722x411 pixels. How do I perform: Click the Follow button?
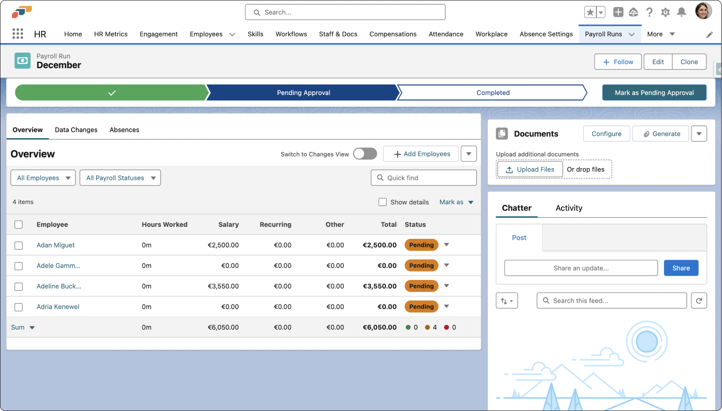coord(618,62)
